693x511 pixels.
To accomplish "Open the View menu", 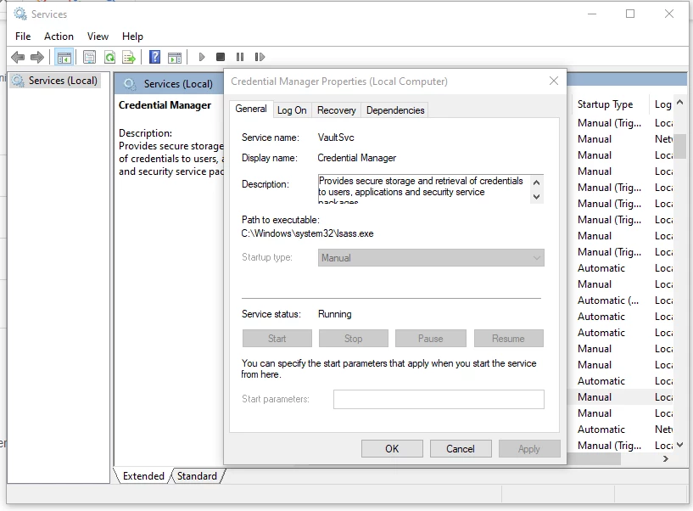I will tap(98, 36).
